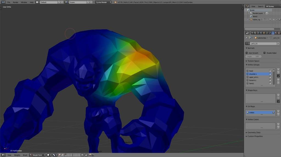Click hulkZombie object in properties breadcrumb
This screenshot has height=157, width=281.
pos(261,38)
